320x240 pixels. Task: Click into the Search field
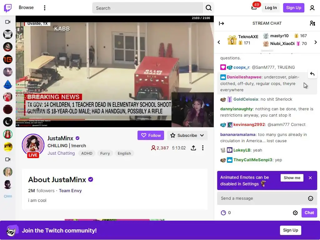[x=147, y=8]
